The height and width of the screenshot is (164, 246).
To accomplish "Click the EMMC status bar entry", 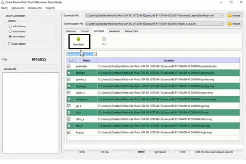I will tap(141, 152).
